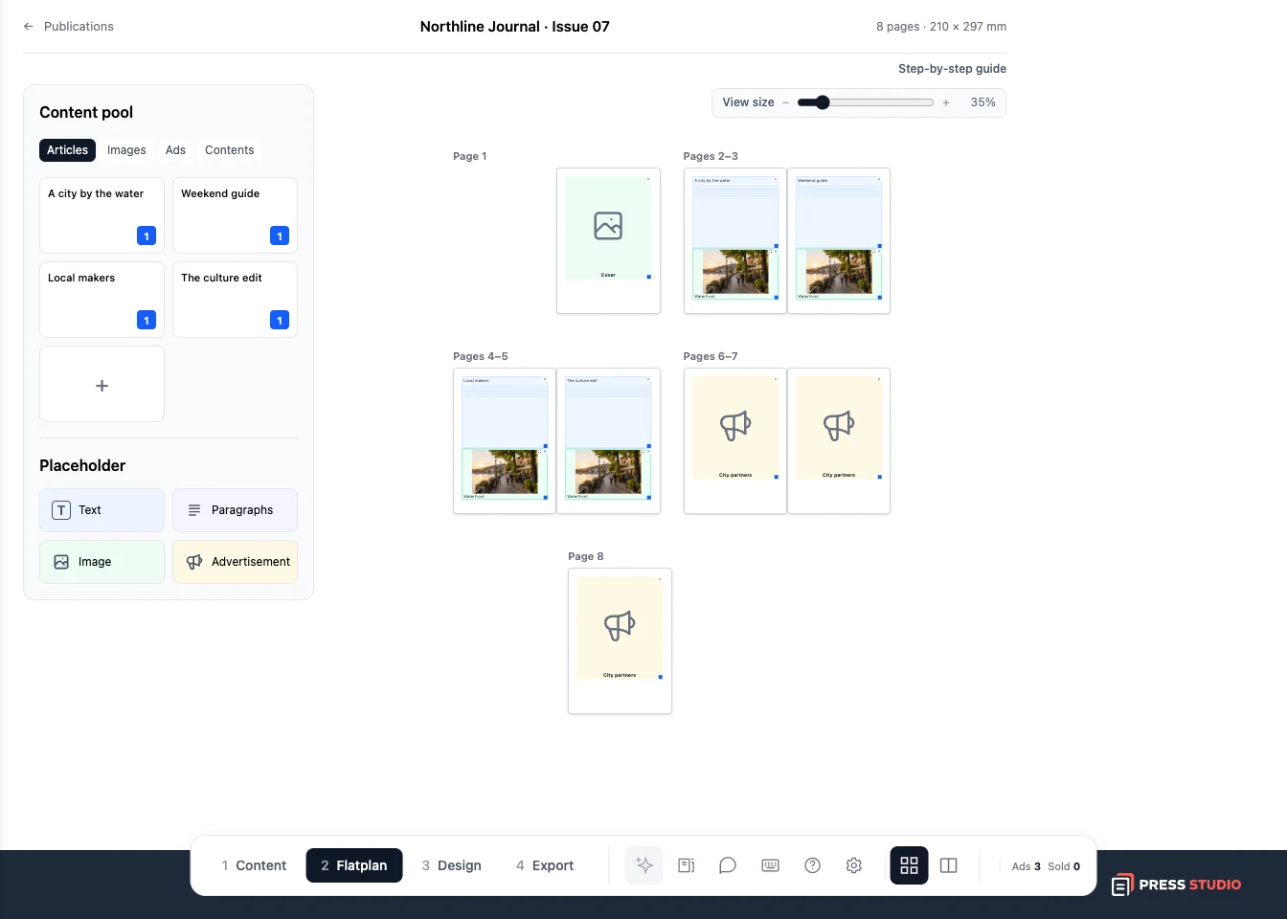
Task: Select the Page 8 advertisement thumbnail
Action: [x=620, y=641]
